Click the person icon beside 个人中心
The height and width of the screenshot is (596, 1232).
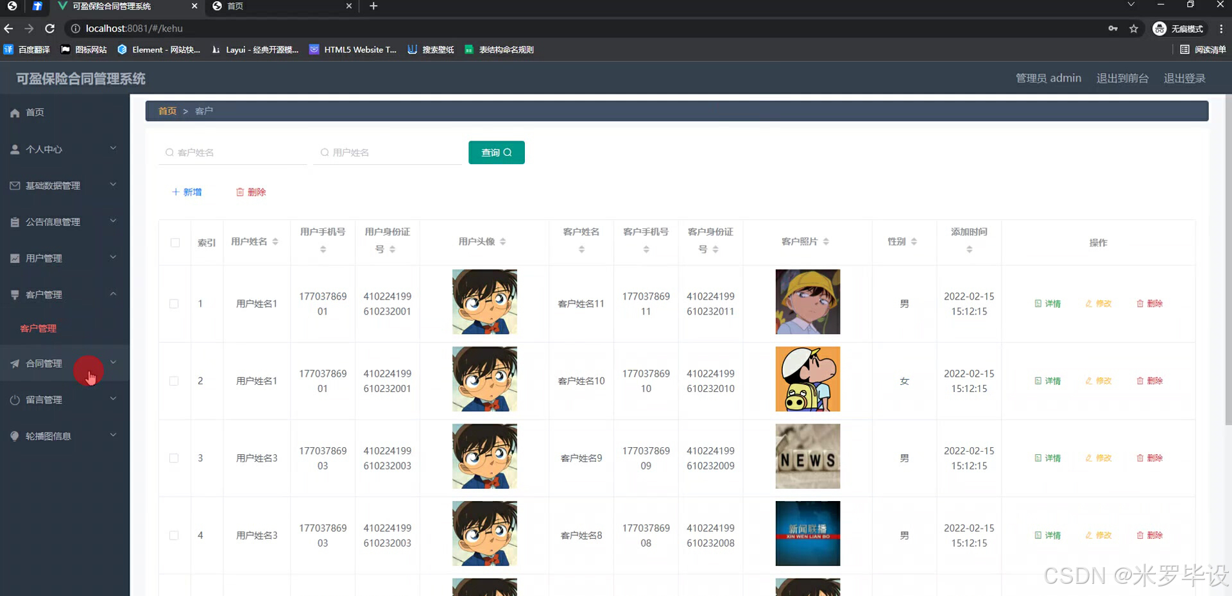click(15, 149)
